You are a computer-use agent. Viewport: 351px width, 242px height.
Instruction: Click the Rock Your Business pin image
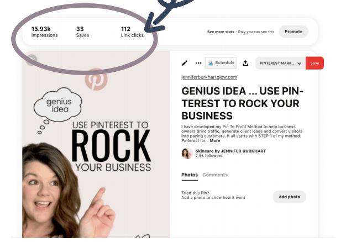(96, 145)
